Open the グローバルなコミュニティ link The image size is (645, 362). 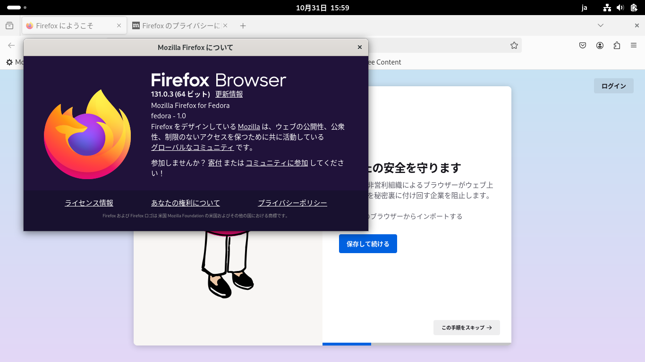click(x=193, y=148)
